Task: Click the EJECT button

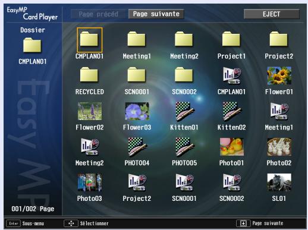Action: [x=272, y=14]
